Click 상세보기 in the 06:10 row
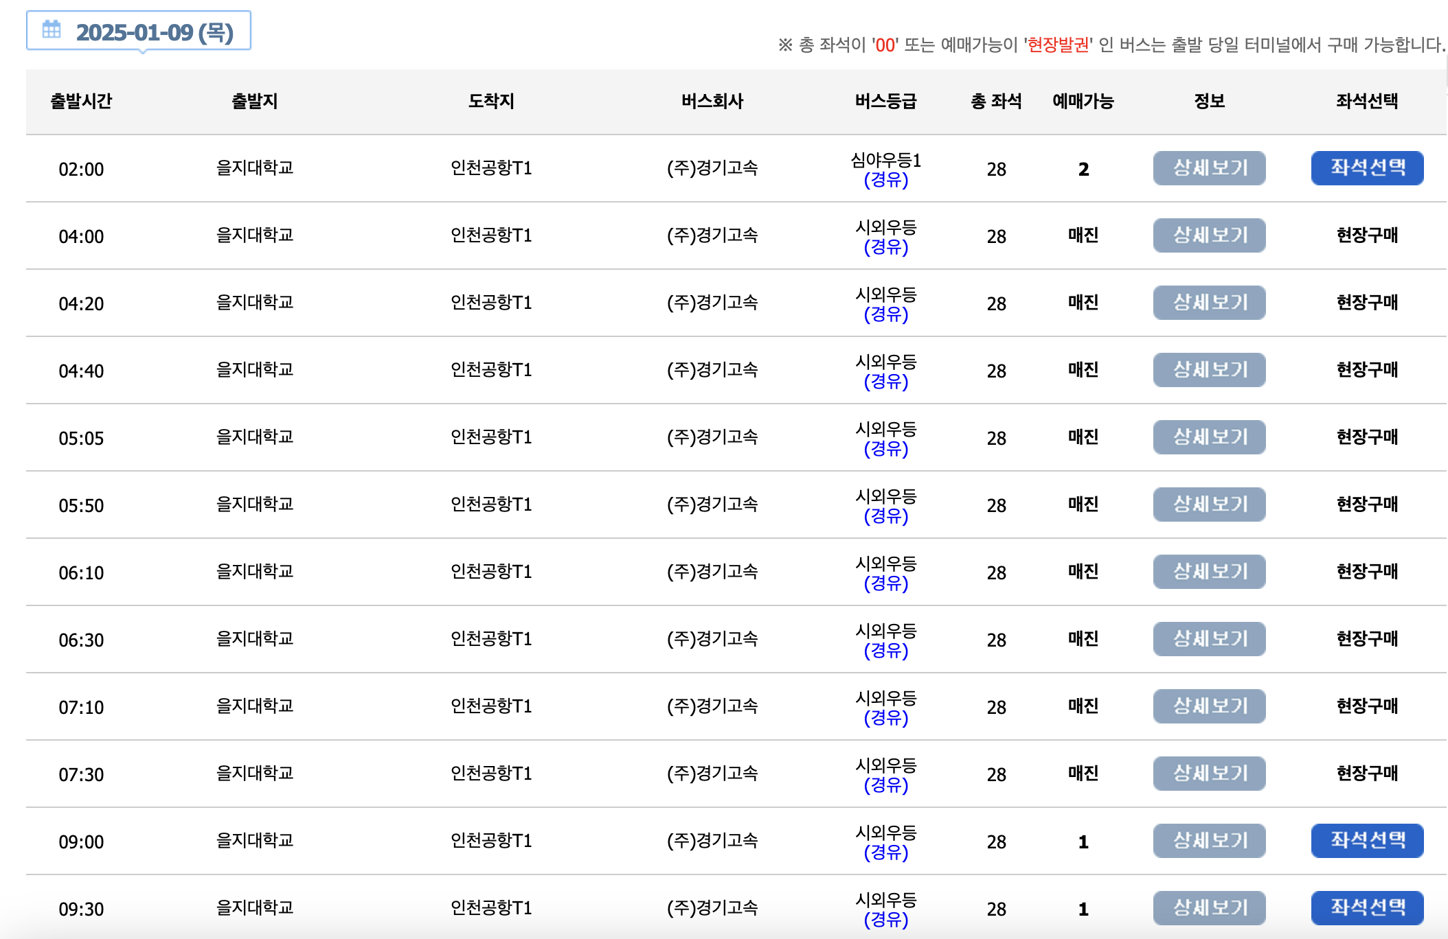 coord(1208,571)
